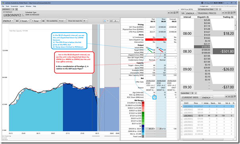Click the favourite star in Trading Prices panel
The height and width of the screenshot is (144, 240).
coord(223,13)
